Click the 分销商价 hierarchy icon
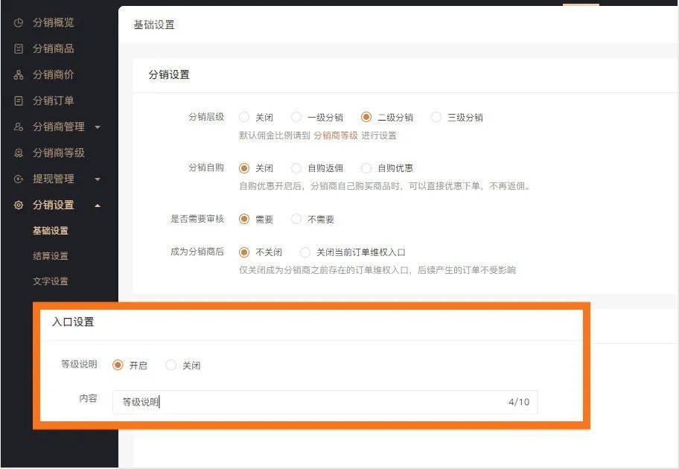This screenshot has width=679, height=469. tap(18, 74)
